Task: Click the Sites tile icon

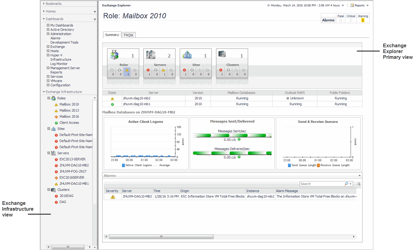Action: pyautogui.click(x=187, y=55)
